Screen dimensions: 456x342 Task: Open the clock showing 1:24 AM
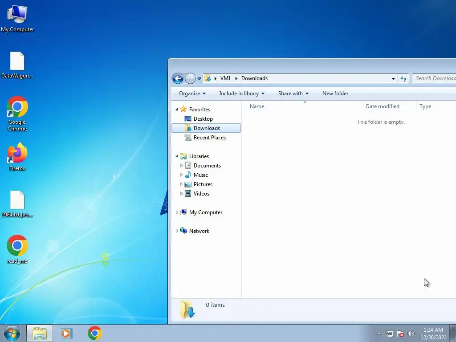[433, 334]
